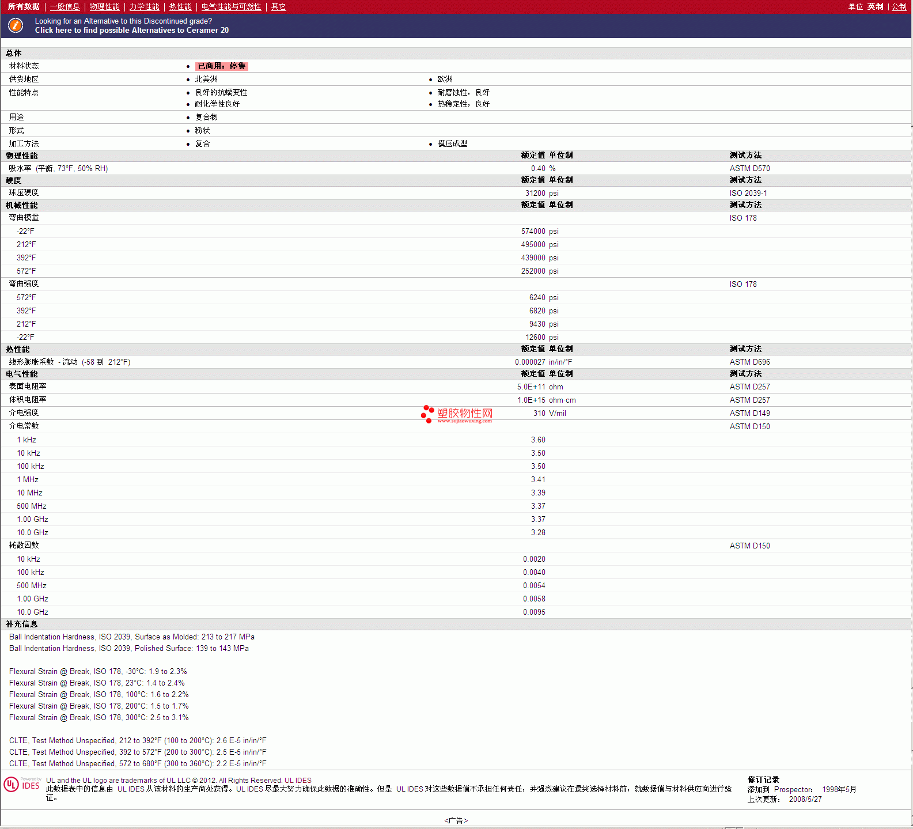
Task: Open the 所有数据 tab
Action: pos(24,7)
